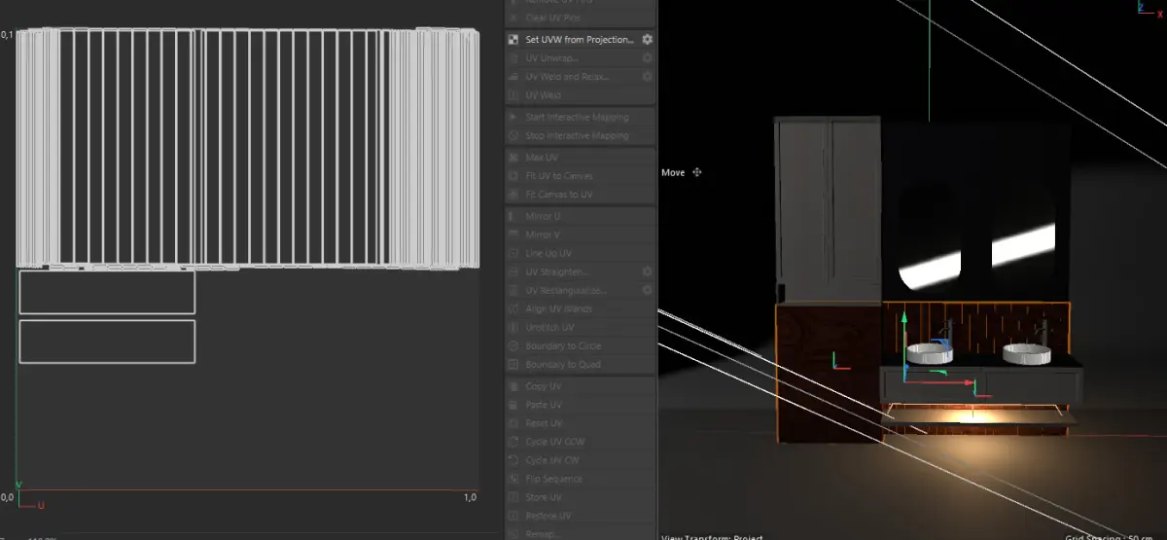Click the left sink bowl in viewport
The width and height of the screenshot is (1167, 540).
(929, 353)
